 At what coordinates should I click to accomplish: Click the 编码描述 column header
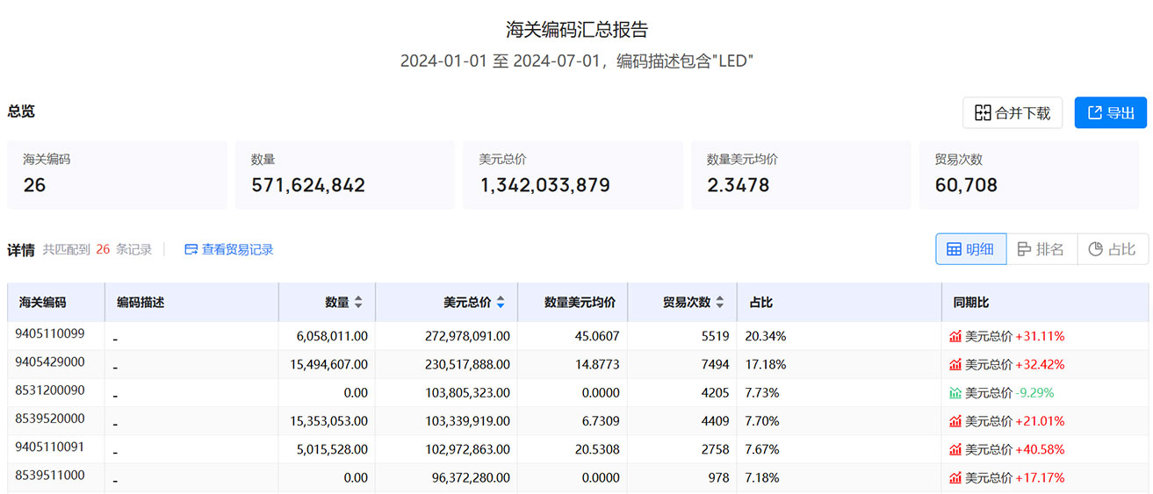point(191,302)
